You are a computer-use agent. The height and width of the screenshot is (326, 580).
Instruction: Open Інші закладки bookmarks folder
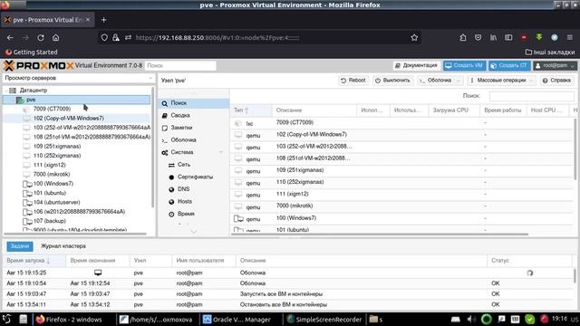tap(550, 53)
